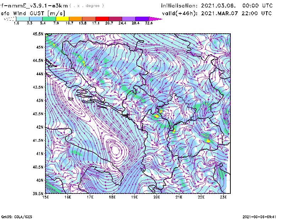
Task: Click the "2021.MAR.07" valid date text
Action: 219,13
